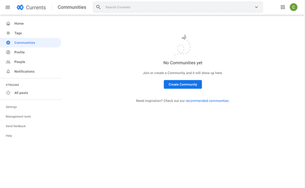Click the Notifications bell icon
Image resolution: width=305 pixels, height=188 pixels.
(x=8, y=71)
